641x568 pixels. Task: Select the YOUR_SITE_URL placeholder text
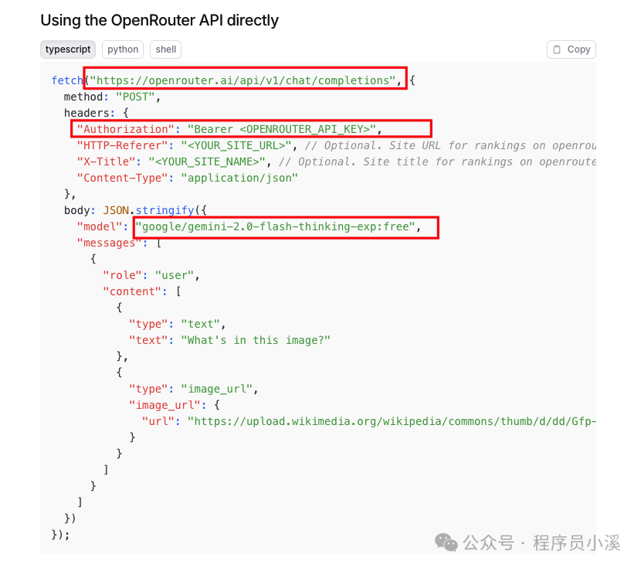(236, 145)
